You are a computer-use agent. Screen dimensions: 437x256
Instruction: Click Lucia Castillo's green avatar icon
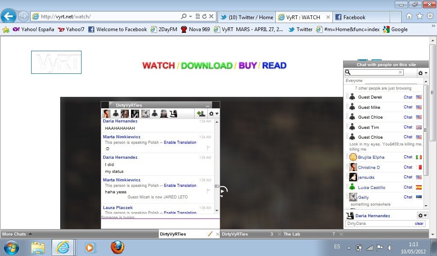[352, 187]
